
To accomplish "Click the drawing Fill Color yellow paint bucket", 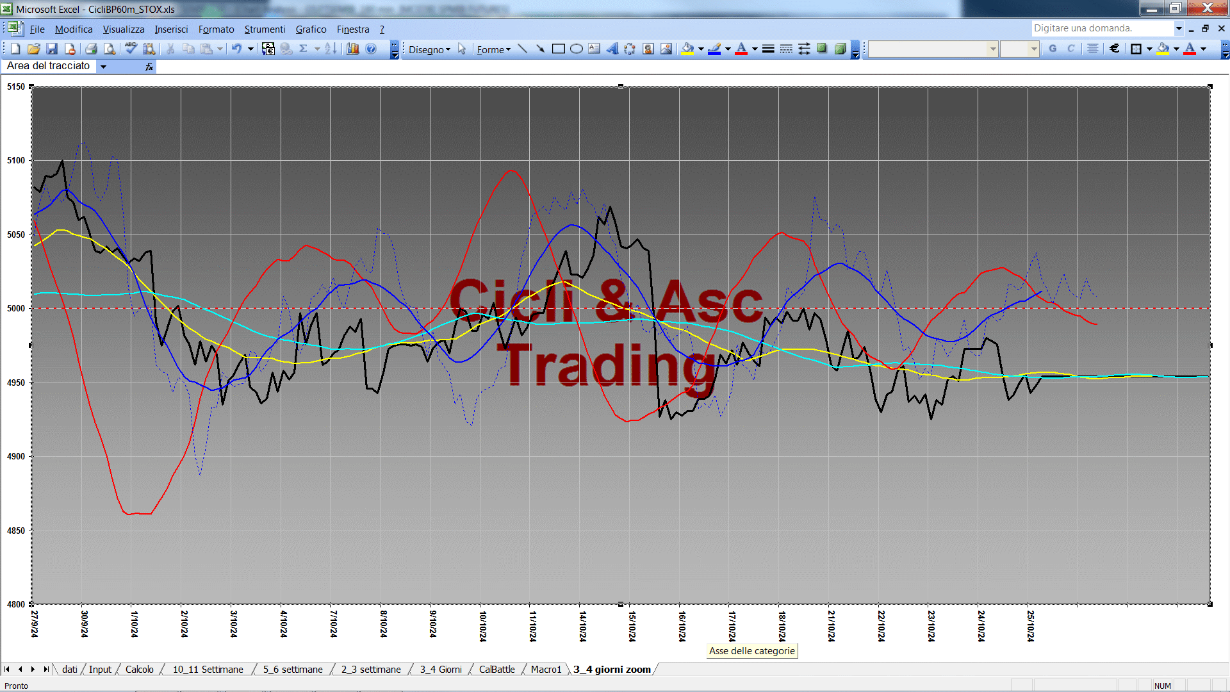I will (x=688, y=49).
